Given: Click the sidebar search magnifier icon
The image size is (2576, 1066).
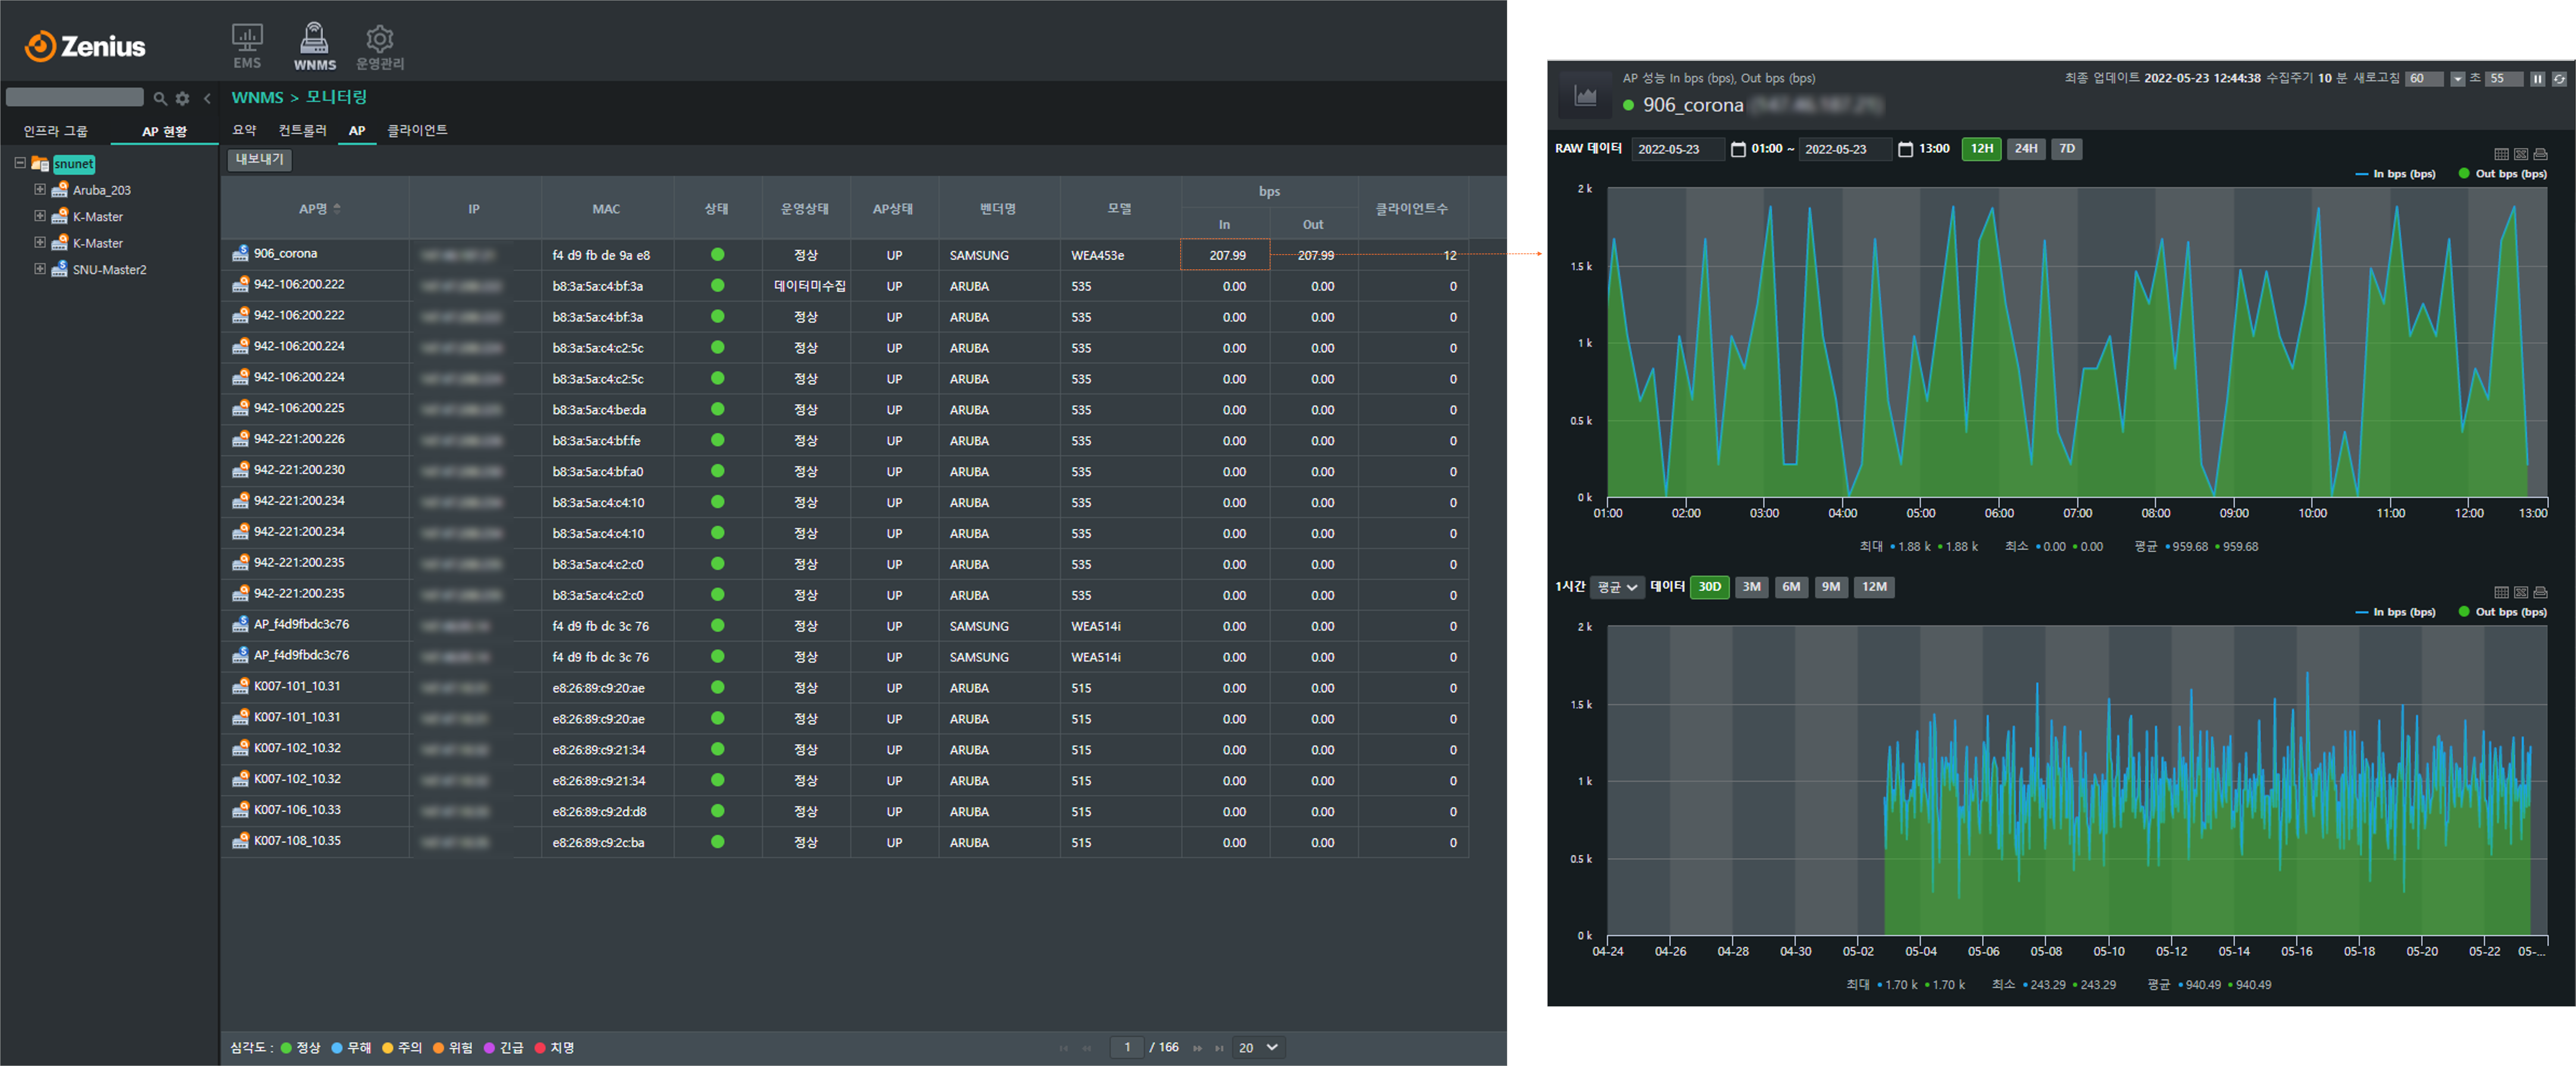Looking at the screenshot, I should [160, 98].
